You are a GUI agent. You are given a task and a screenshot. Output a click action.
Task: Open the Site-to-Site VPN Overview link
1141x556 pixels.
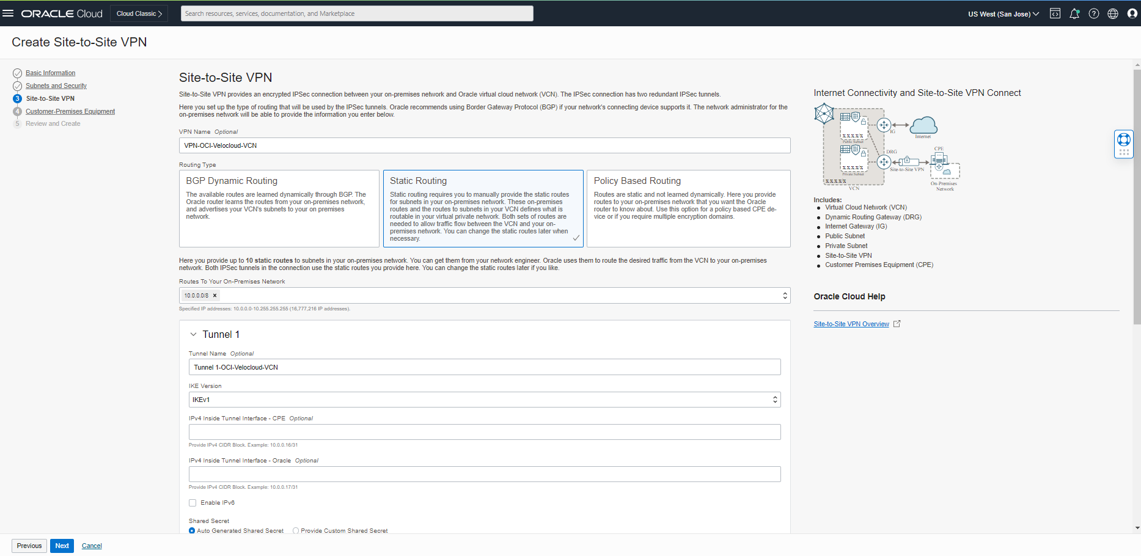coord(851,324)
